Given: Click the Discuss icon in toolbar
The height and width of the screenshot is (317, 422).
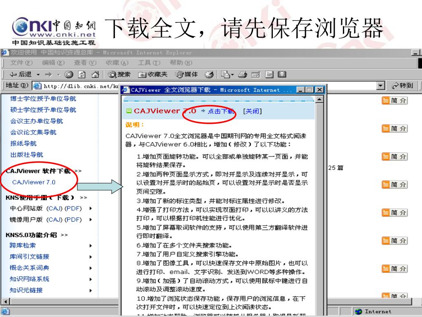Looking at the screenshot, I should pyautogui.click(x=269, y=74).
